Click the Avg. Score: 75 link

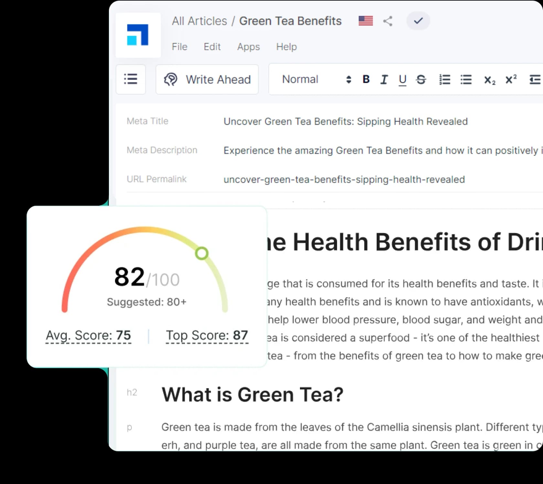88,336
